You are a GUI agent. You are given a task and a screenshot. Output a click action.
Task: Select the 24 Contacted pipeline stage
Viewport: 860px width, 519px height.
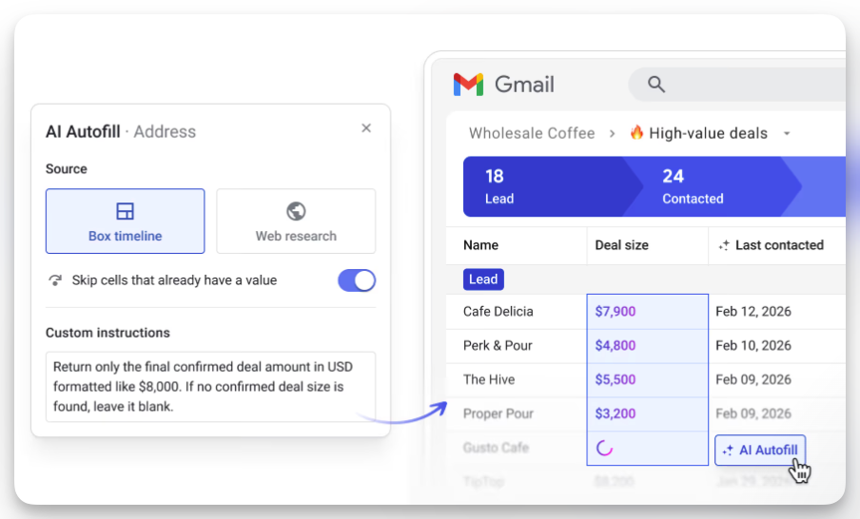[x=699, y=186]
